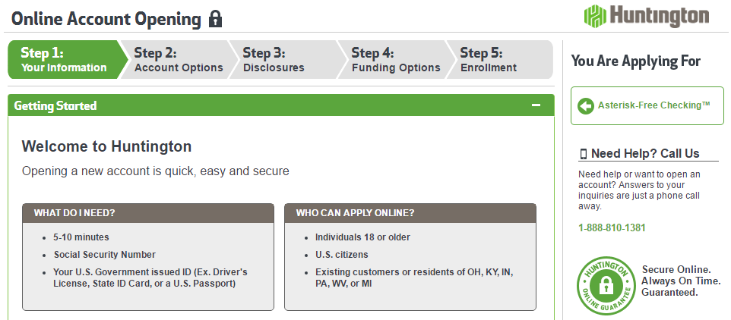The width and height of the screenshot is (731, 320).
Task: Go to Step 2: Account Options
Action: point(179,60)
